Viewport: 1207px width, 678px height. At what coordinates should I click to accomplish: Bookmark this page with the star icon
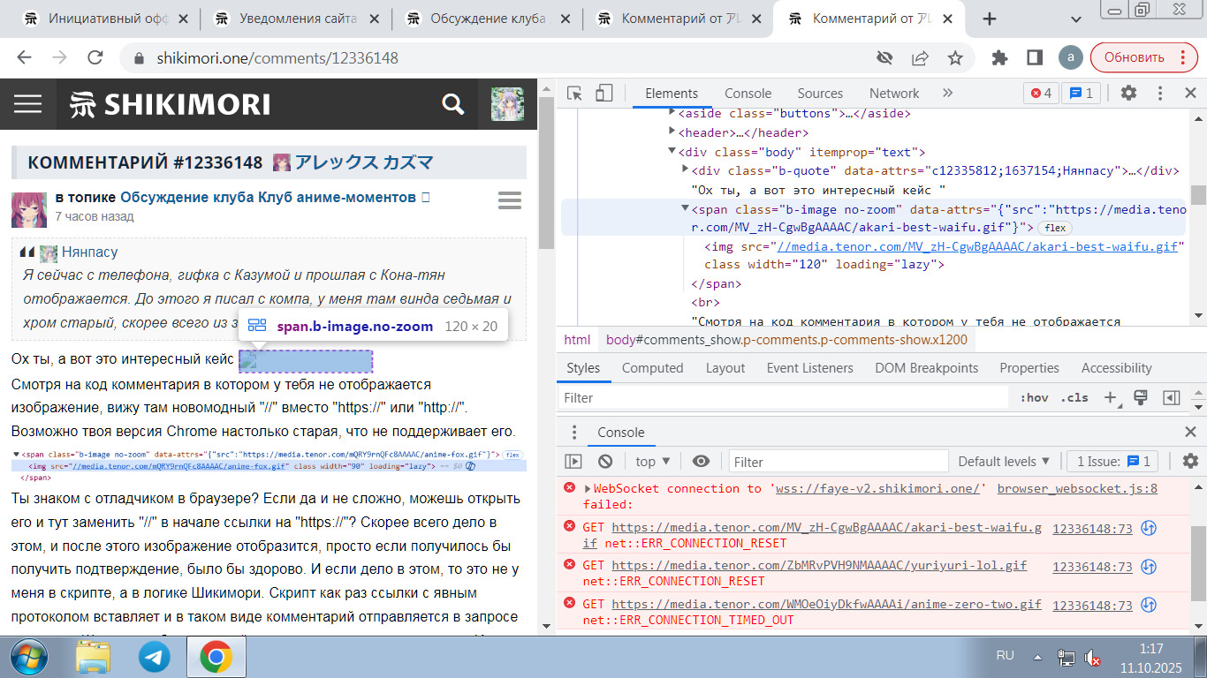click(x=955, y=58)
